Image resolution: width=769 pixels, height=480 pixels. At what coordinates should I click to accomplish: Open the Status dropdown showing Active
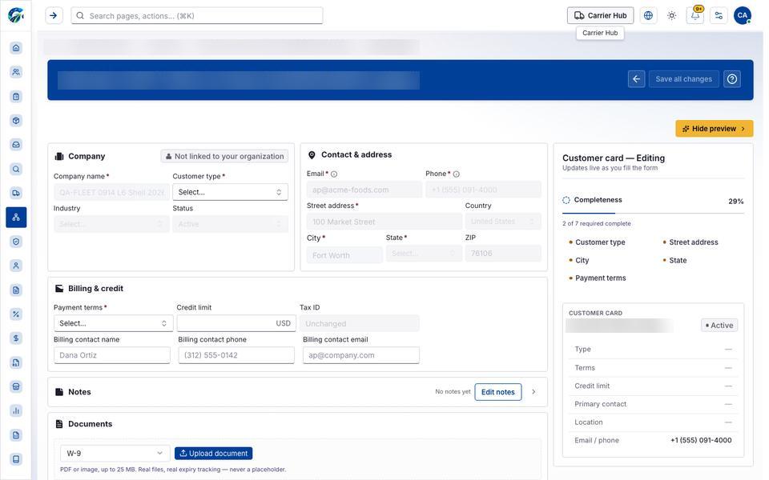230,224
